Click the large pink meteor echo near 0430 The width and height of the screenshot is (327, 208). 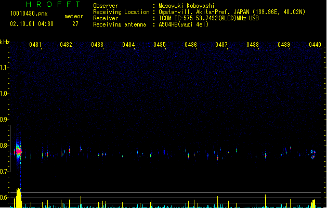tap(19, 151)
